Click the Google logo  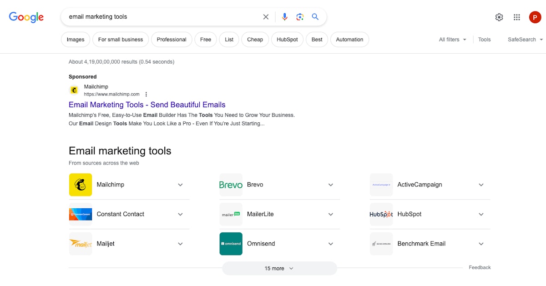pyautogui.click(x=26, y=17)
